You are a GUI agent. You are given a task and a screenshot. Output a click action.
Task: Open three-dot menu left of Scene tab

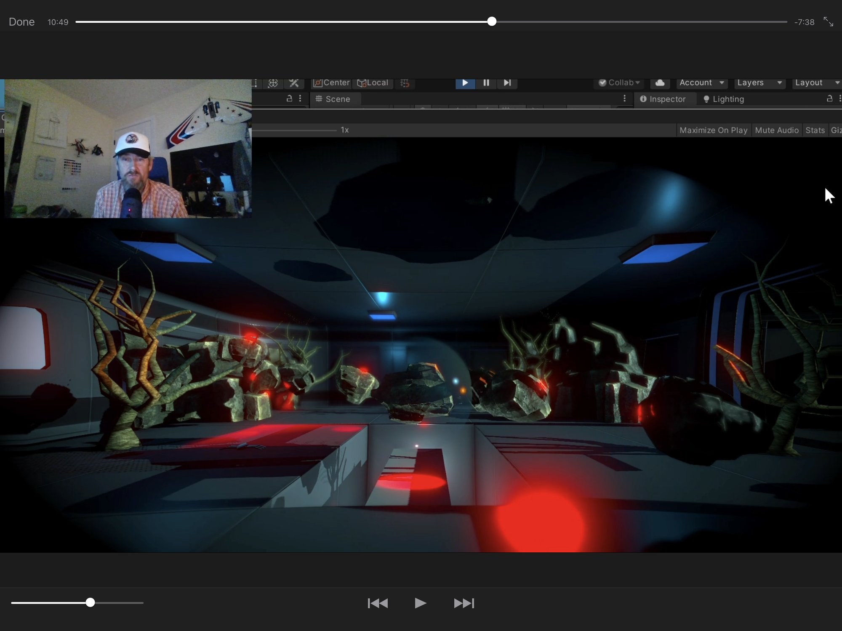[300, 99]
